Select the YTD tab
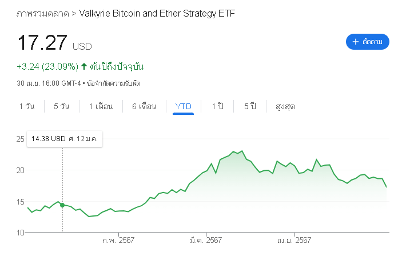 [184, 106]
